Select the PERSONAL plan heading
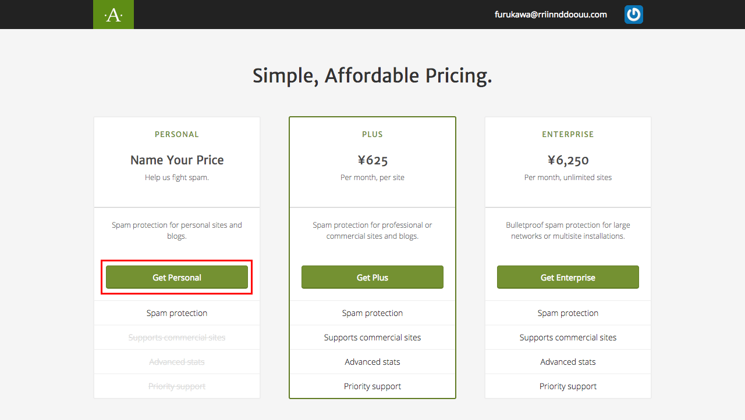 point(177,134)
